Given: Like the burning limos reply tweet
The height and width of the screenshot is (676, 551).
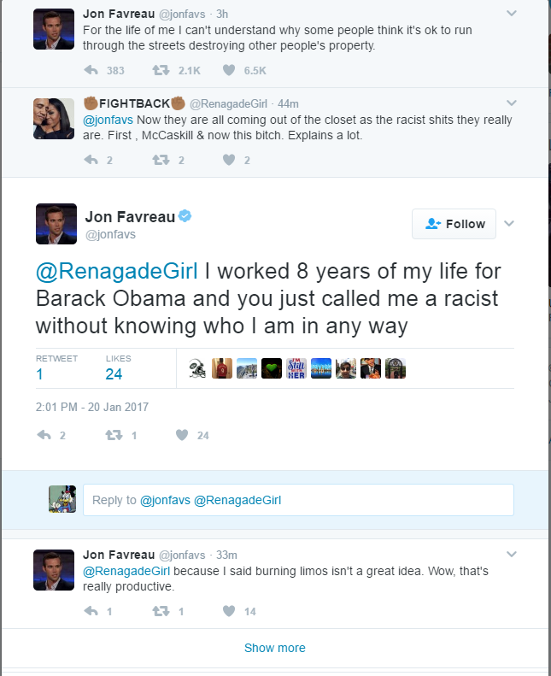Looking at the screenshot, I should pyautogui.click(x=229, y=611).
